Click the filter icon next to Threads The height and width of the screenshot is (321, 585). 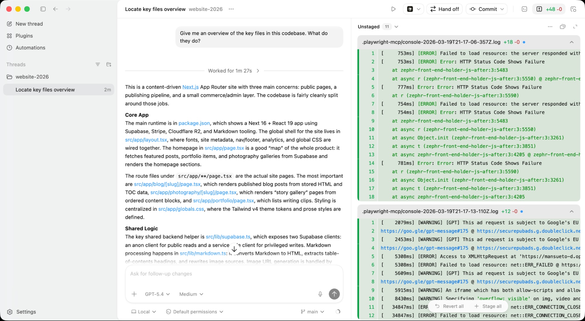point(98,64)
